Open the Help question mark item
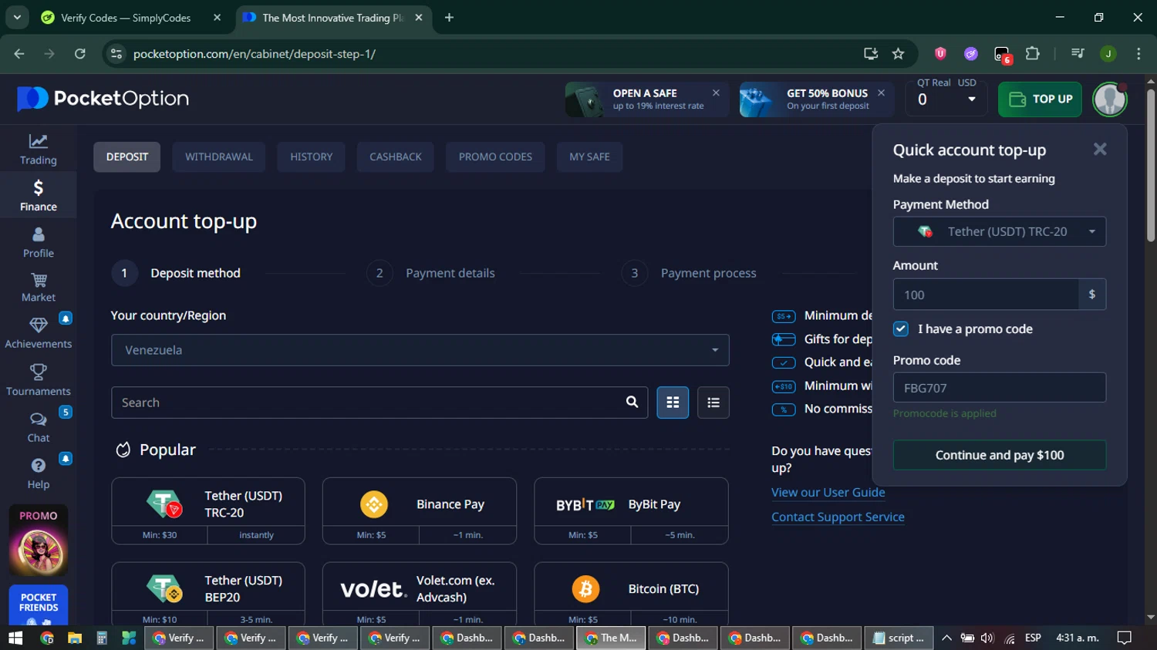The width and height of the screenshot is (1157, 650). click(x=38, y=473)
